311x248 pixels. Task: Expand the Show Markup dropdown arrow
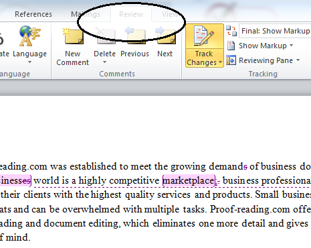pos(292,46)
